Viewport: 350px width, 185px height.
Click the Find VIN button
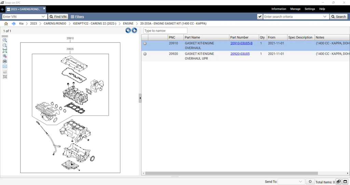point(58,16)
